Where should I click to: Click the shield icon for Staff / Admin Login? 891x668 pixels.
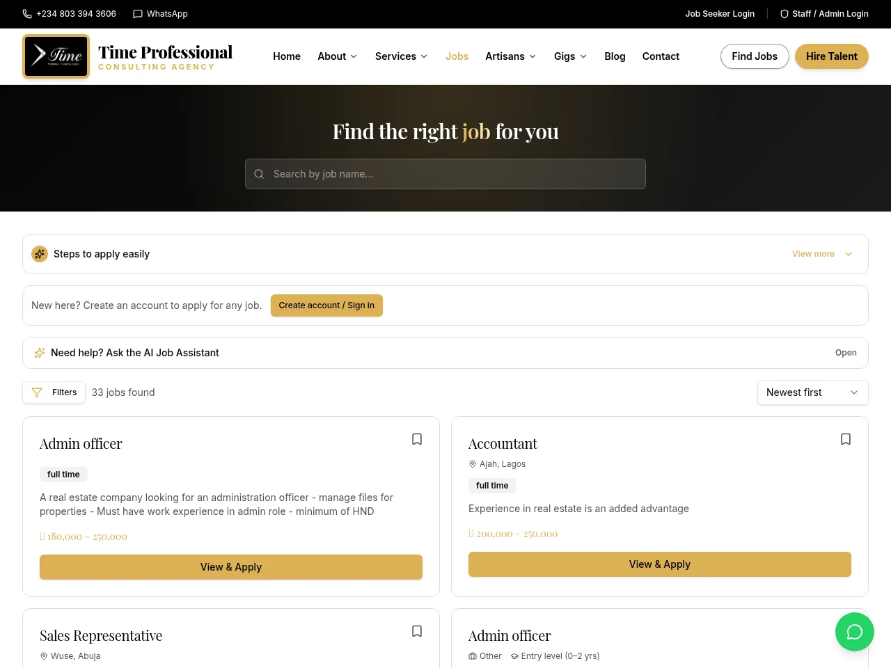pos(784,14)
